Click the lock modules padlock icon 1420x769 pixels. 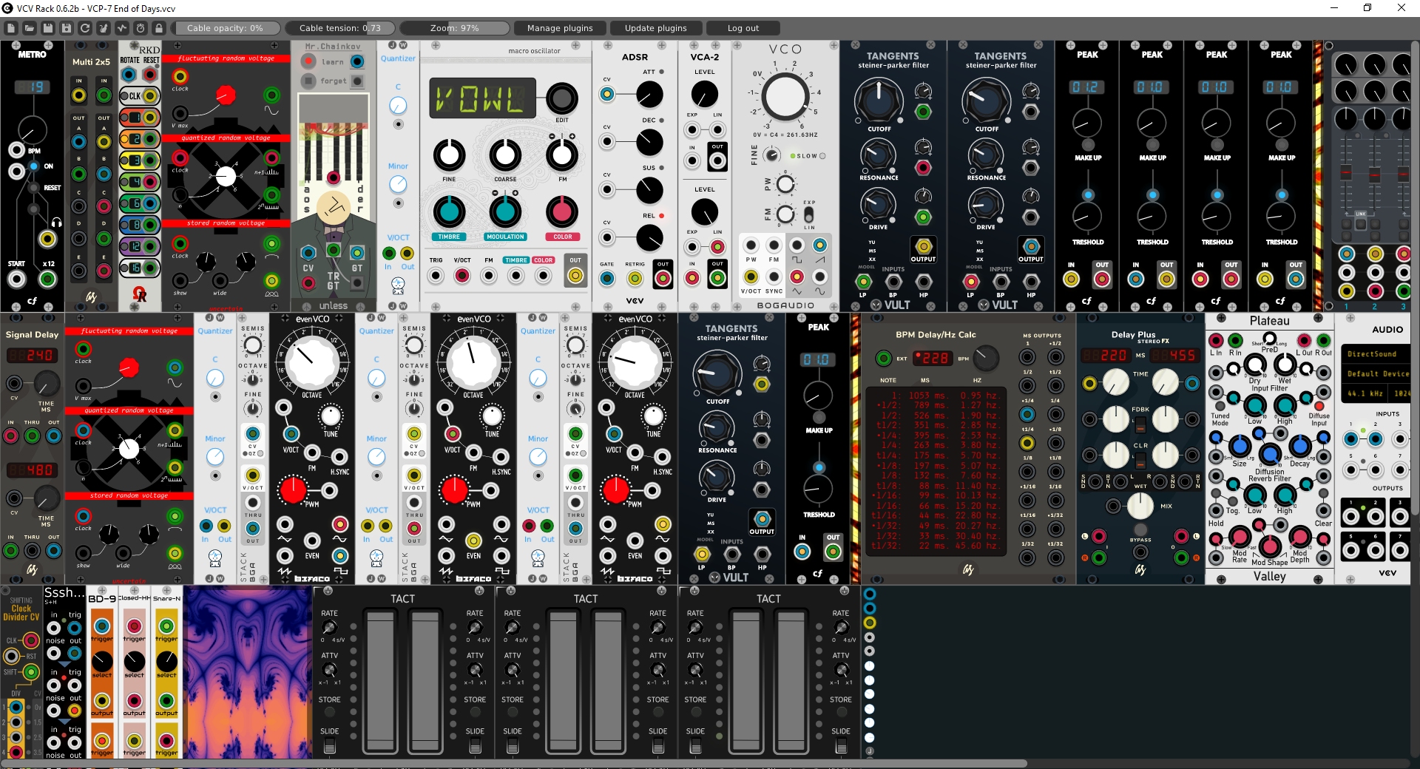tap(159, 28)
